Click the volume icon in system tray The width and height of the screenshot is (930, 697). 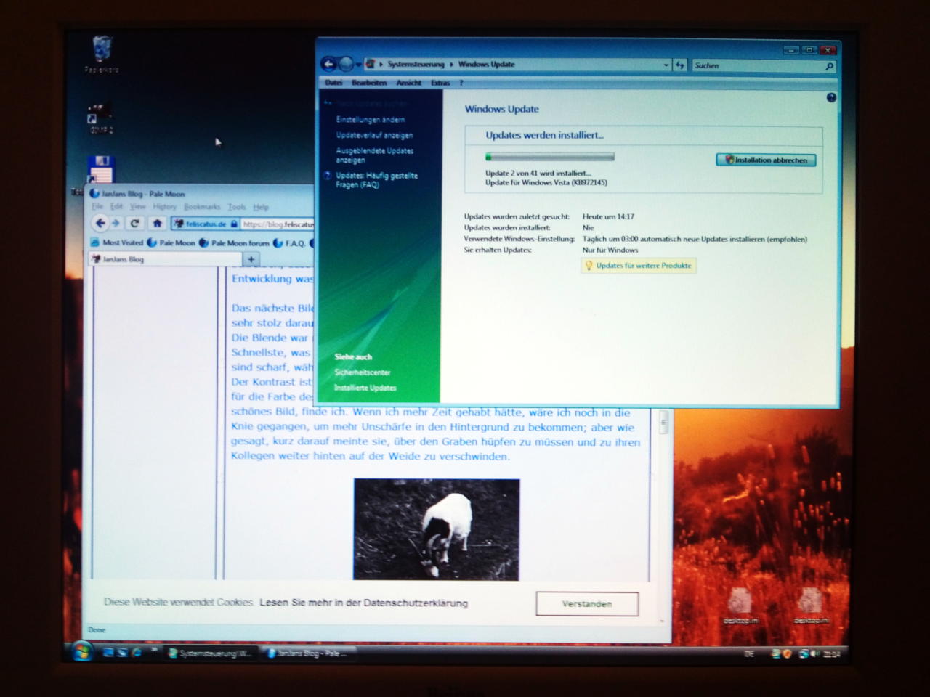815,654
